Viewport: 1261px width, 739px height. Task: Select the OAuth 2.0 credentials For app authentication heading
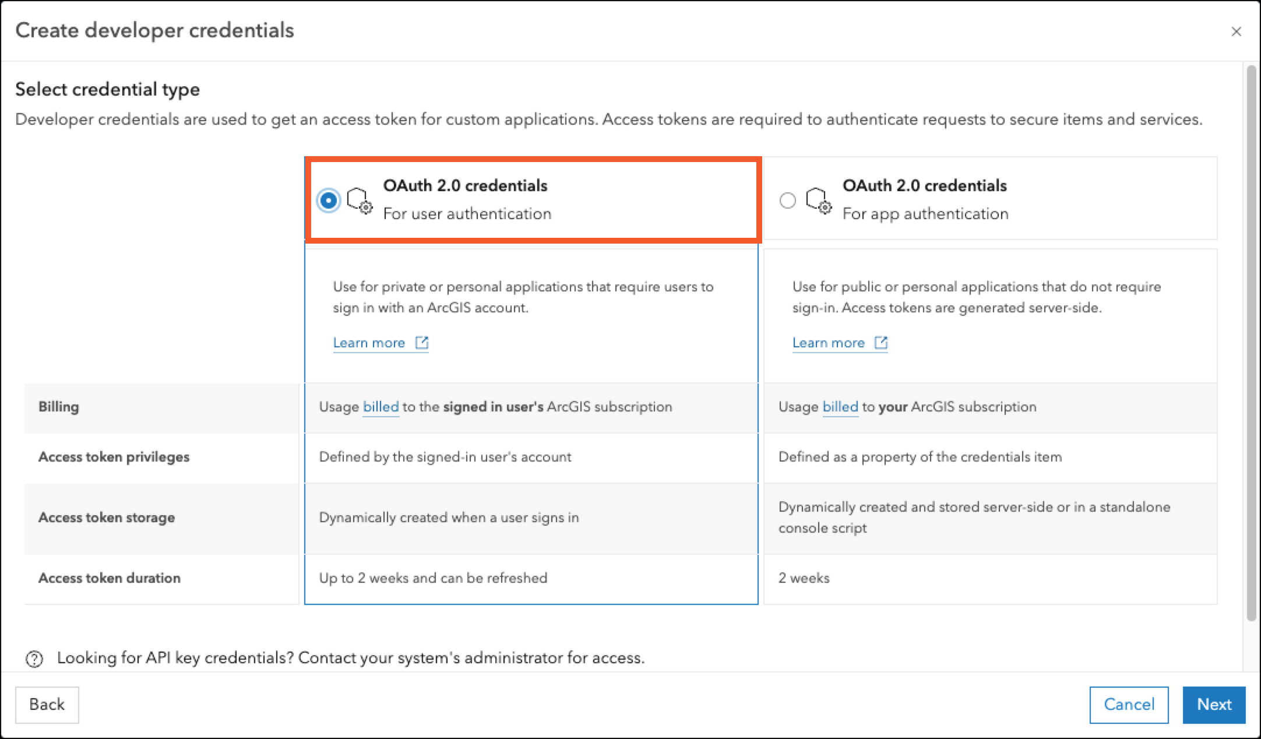[x=925, y=199]
